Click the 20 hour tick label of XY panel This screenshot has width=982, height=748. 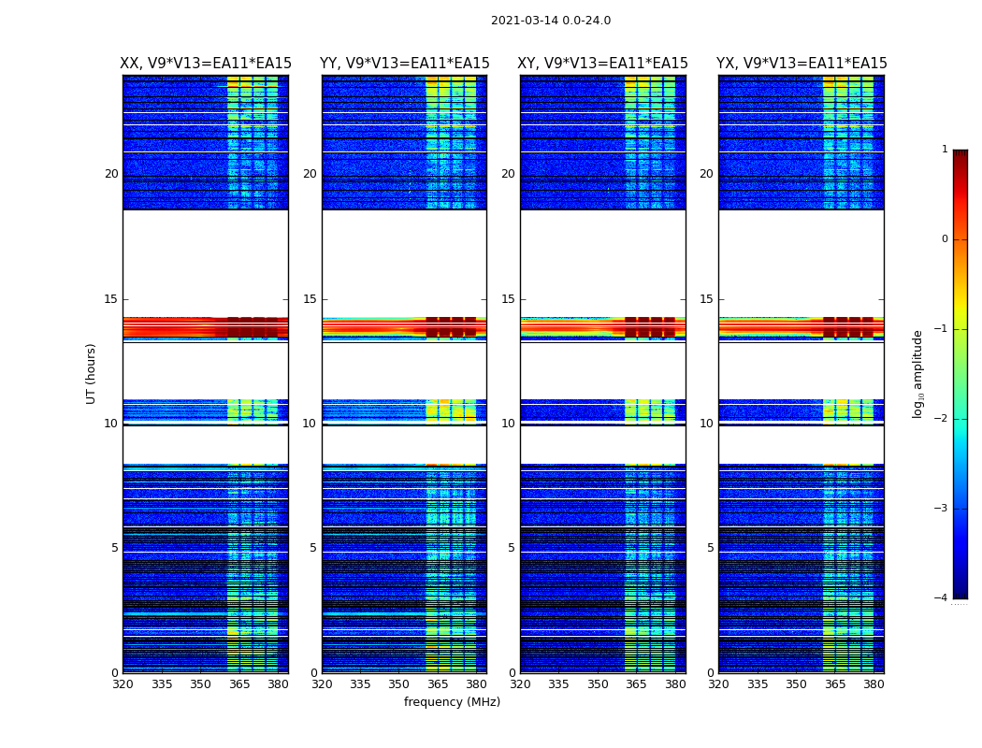click(508, 174)
